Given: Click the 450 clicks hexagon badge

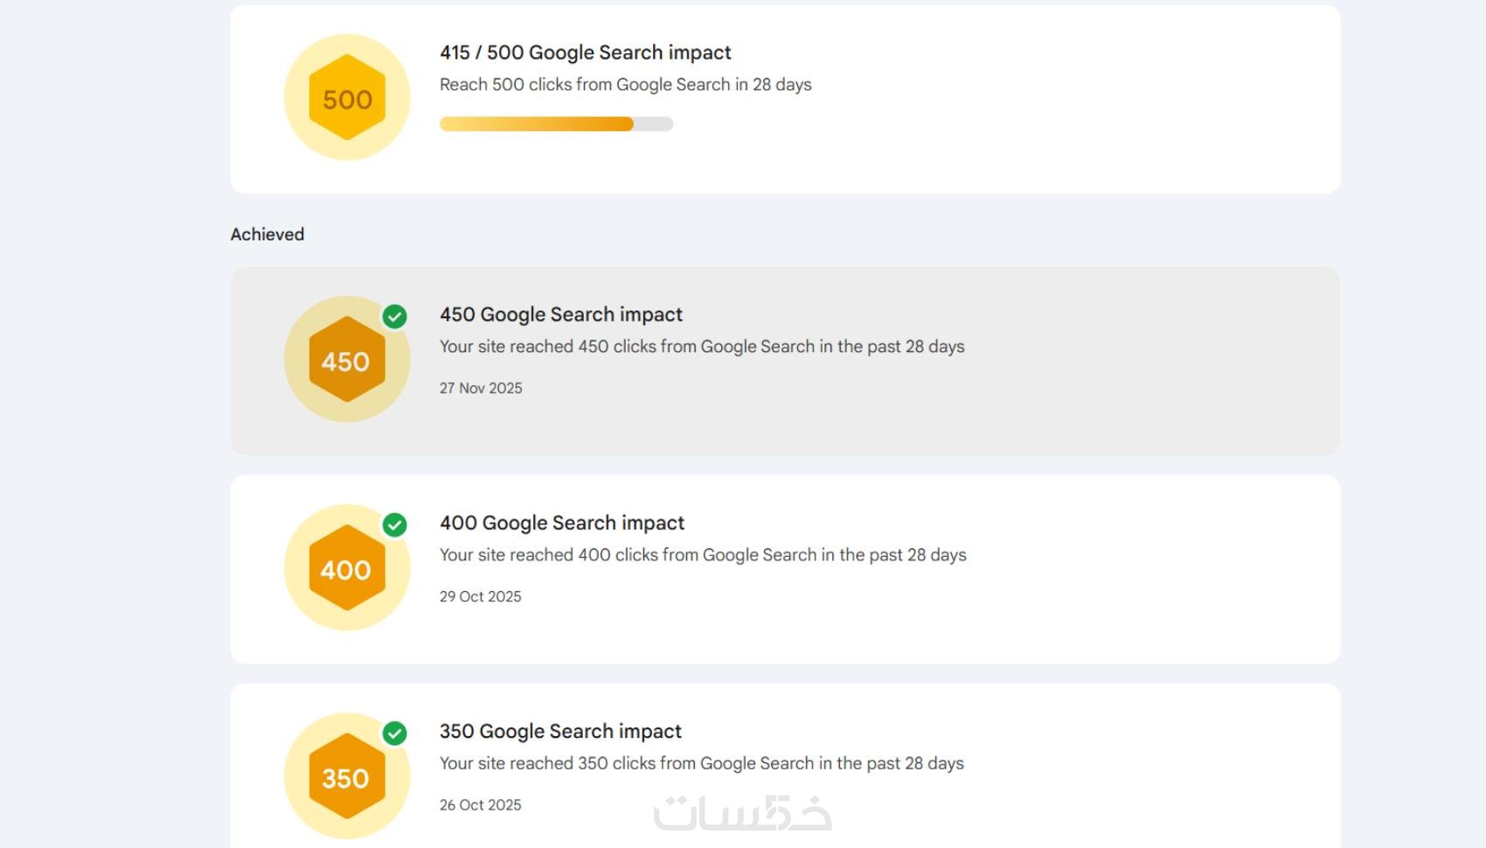Looking at the screenshot, I should (x=347, y=359).
